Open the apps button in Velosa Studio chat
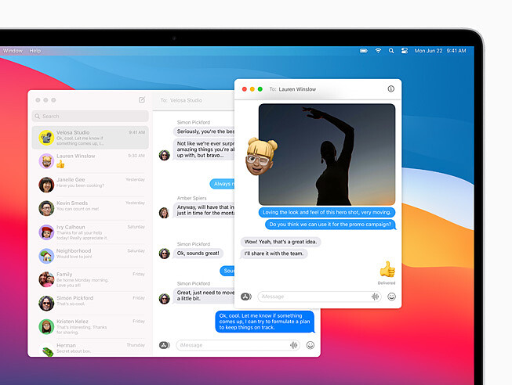Screen dimensions: 512x385 164,345
